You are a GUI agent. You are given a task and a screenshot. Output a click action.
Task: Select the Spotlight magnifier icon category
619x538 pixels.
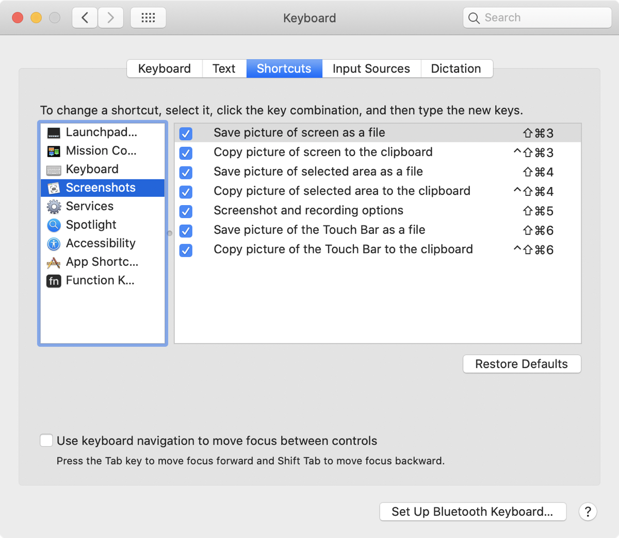tap(54, 225)
